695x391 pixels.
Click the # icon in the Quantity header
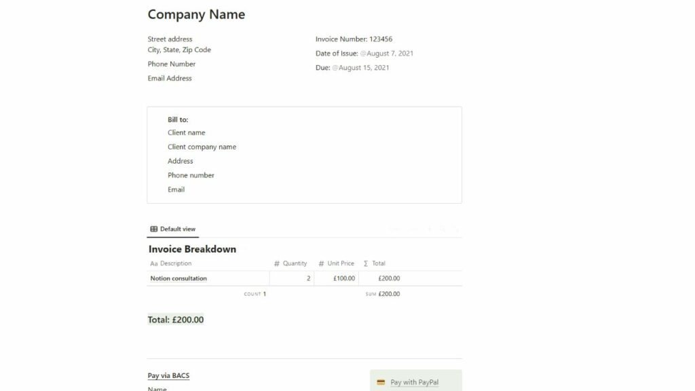[x=276, y=263]
